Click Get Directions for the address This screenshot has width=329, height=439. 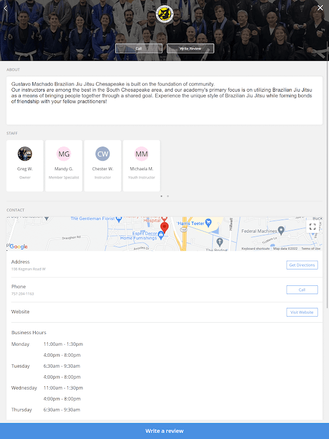tap(302, 265)
